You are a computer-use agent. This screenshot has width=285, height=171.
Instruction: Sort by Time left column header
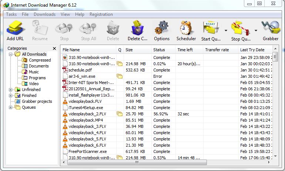click(189, 50)
